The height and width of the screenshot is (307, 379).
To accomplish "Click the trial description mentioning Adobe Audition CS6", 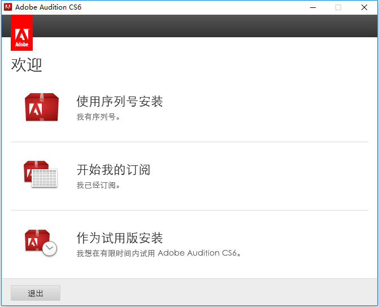I will (159, 253).
